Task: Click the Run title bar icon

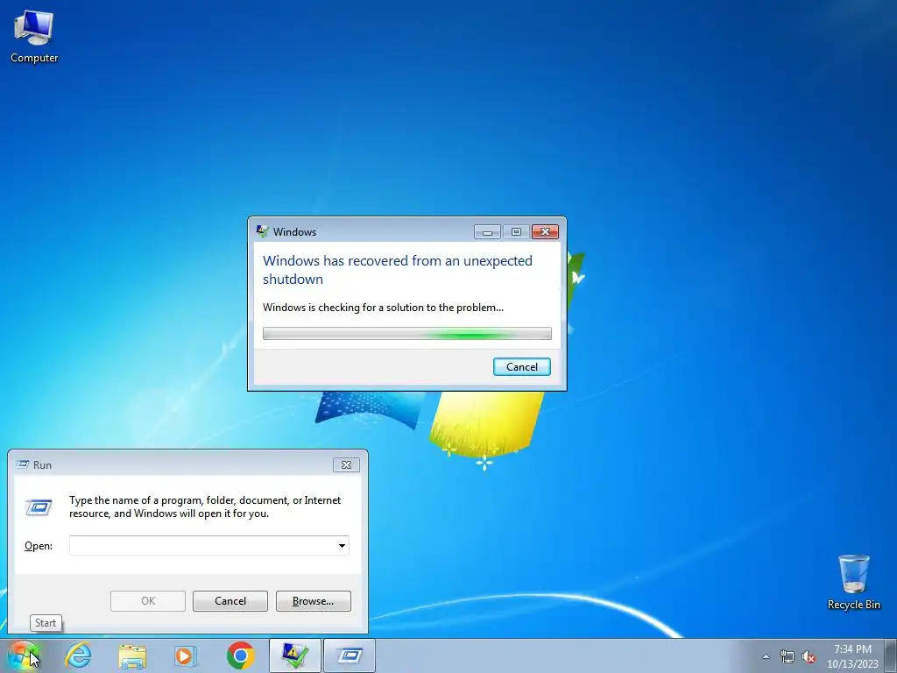Action: (x=23, y=464)
